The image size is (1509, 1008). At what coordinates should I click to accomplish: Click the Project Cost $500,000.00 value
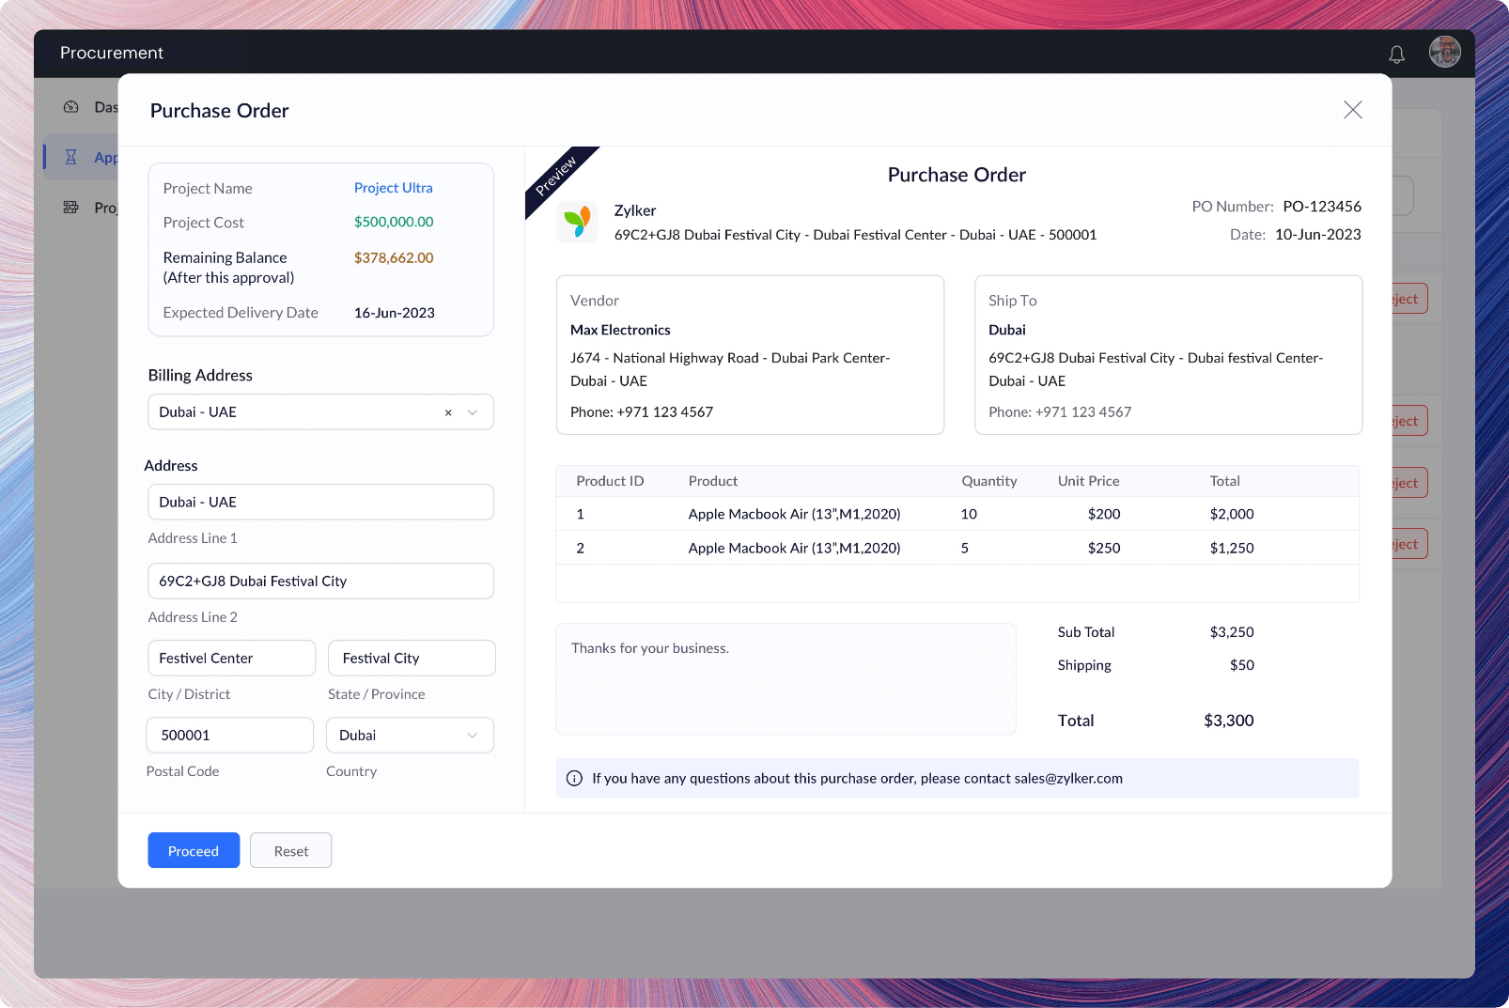[x=394, y=222]
